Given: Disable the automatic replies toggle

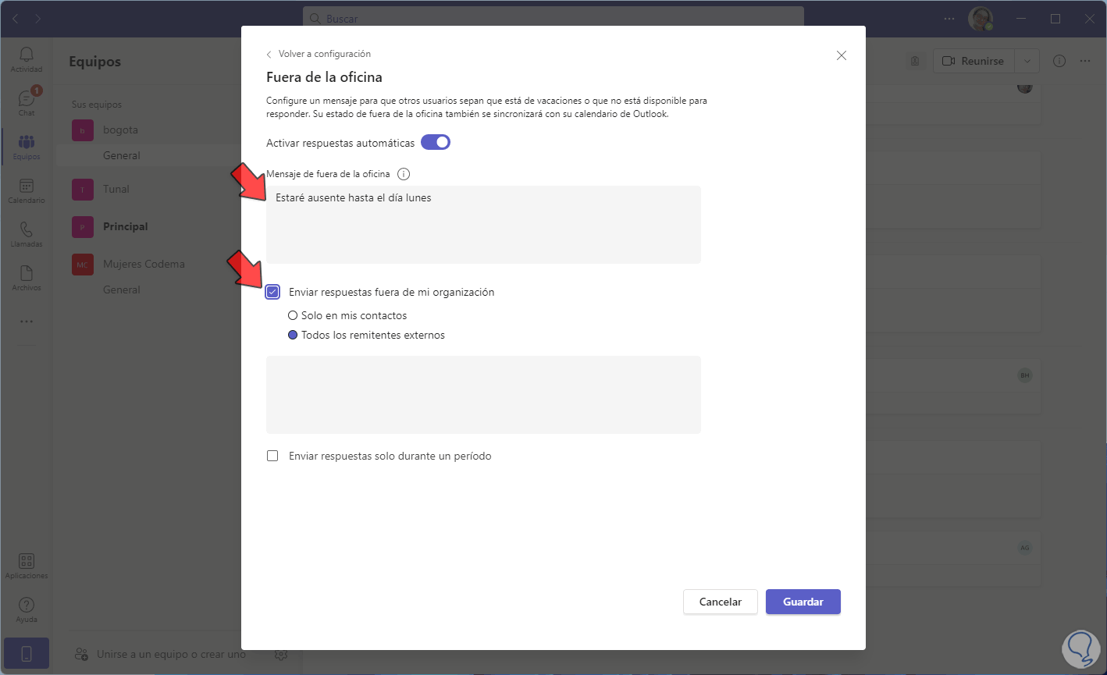Looking at the screenshot, I should pyautogui.click(x=436, y=143).
